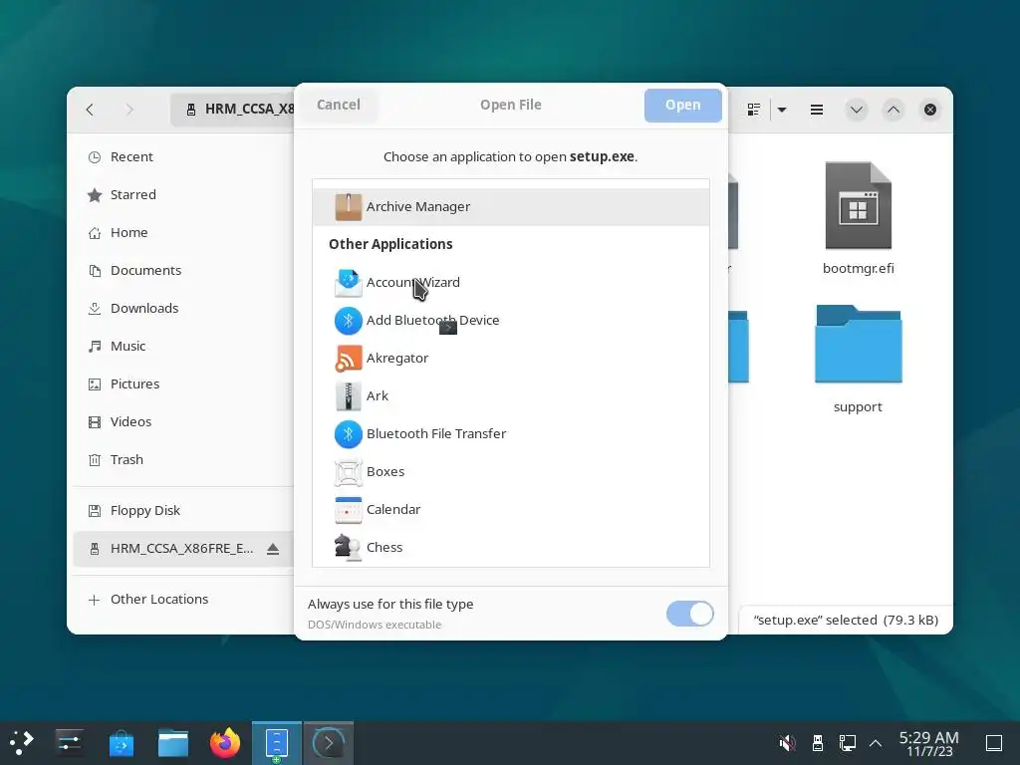Screen dimensions: 1020x765
Task: Eject the HRM_CCSA_X86FRE volume
Action: 273,549
